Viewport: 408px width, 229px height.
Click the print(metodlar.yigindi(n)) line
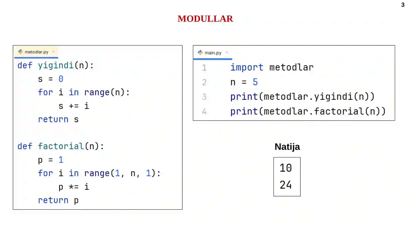pos(302,97)
